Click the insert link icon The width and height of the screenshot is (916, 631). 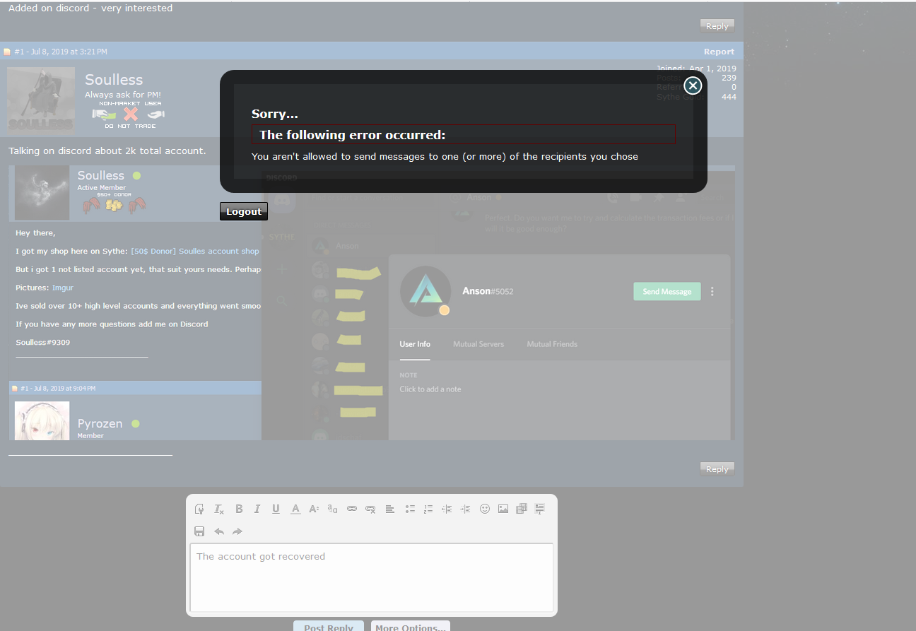[352, 509]
